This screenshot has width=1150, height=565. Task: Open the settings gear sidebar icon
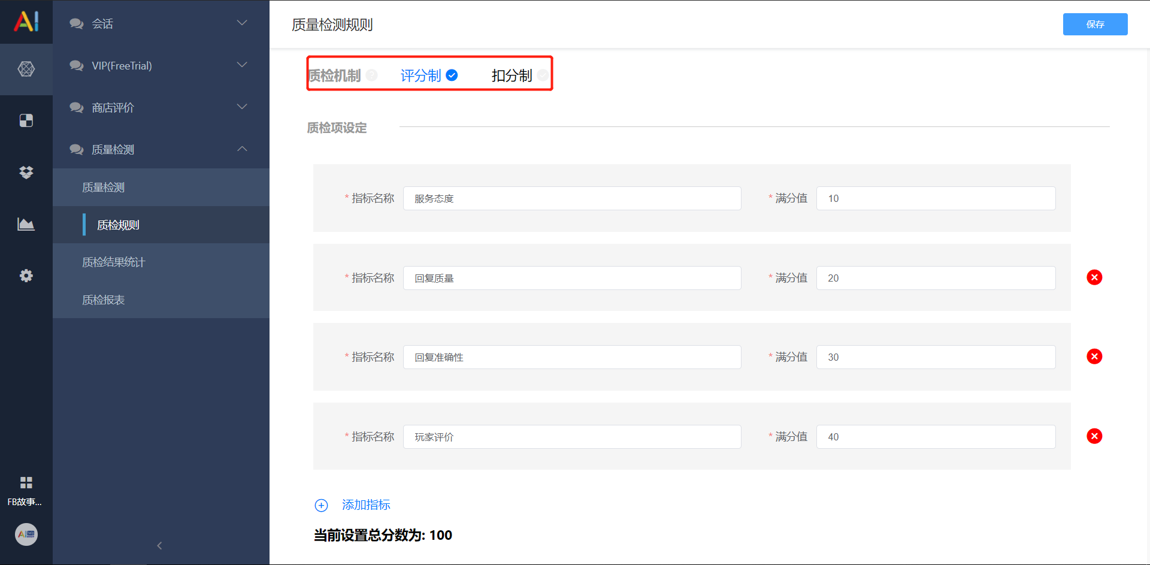click(x=26, y=276)
